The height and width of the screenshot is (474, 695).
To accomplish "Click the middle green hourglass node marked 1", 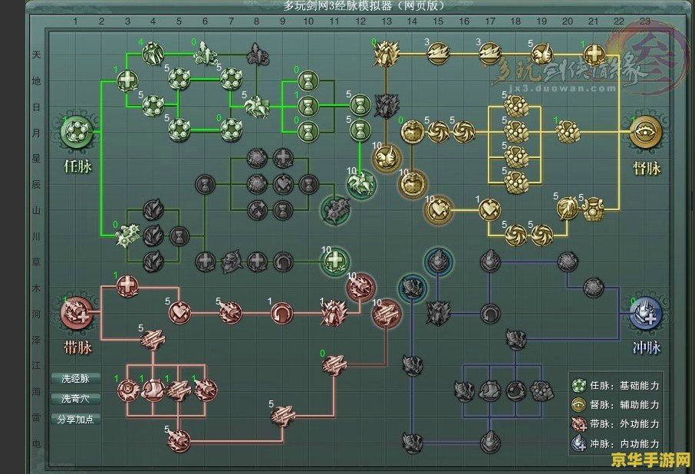I will pyautogui.click(x=308, y=107).
